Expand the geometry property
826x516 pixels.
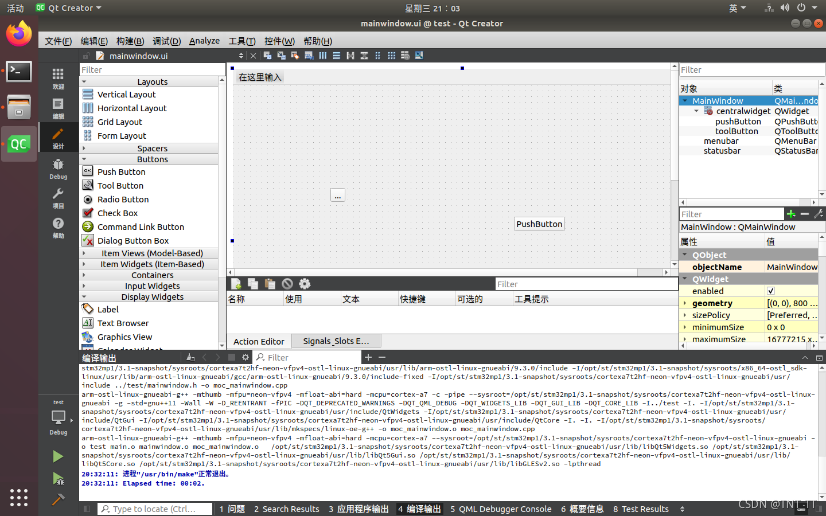685,303
